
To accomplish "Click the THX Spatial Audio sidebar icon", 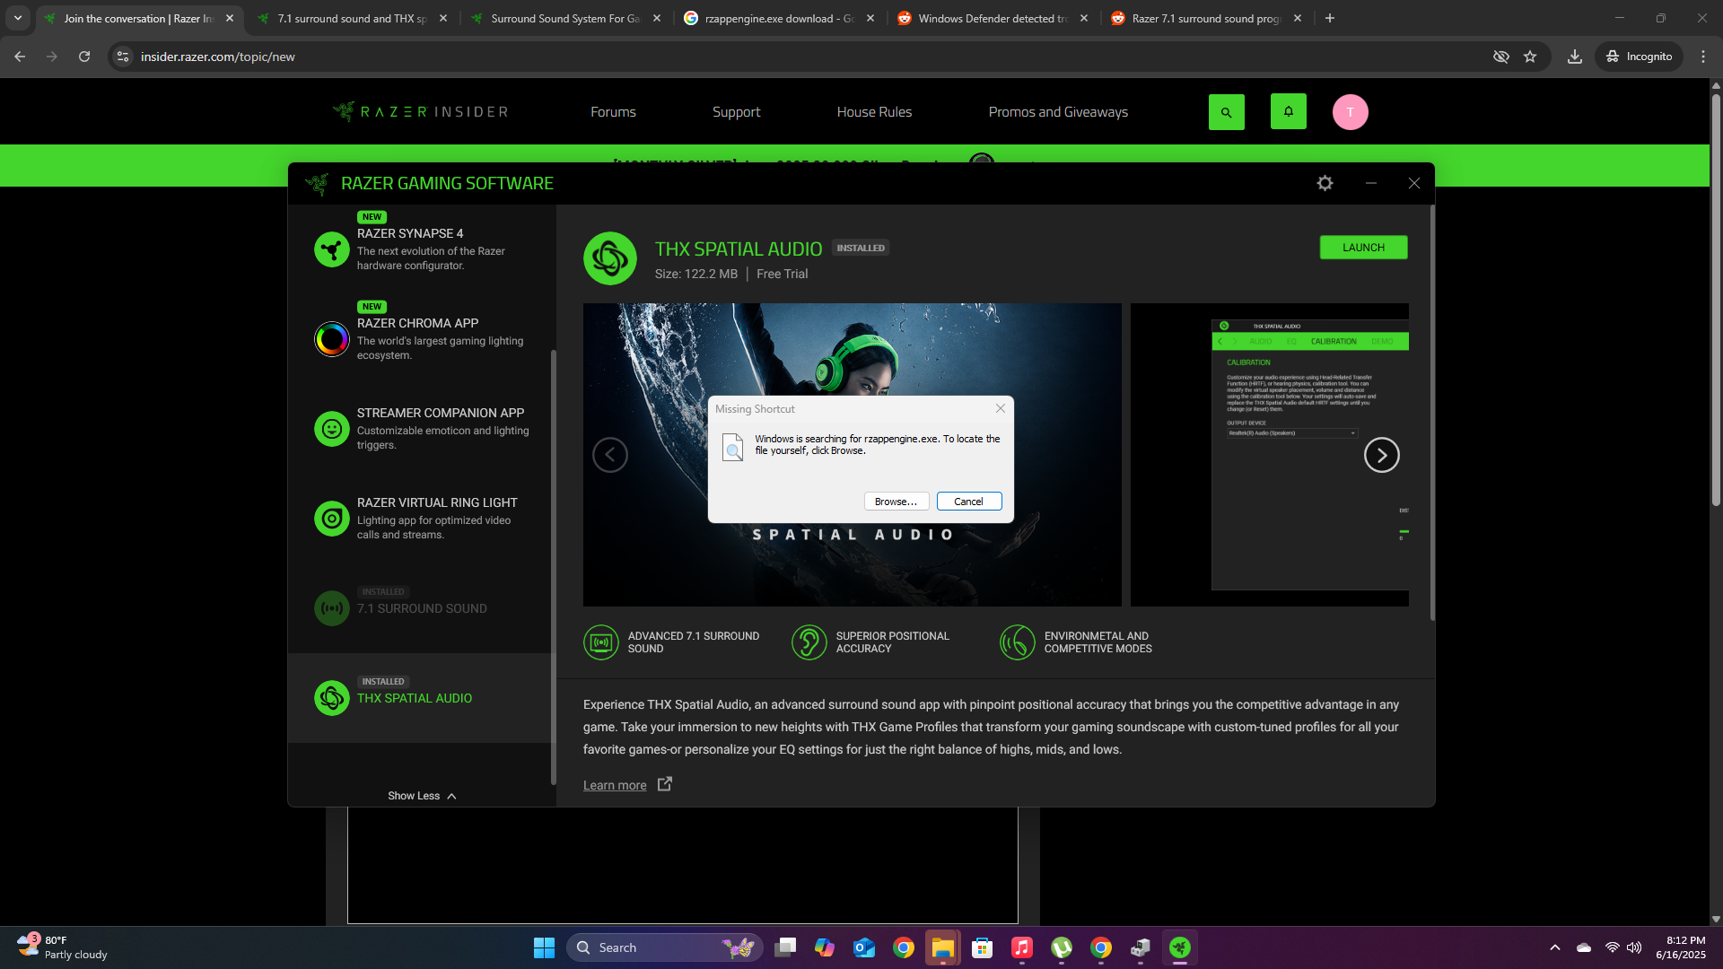I will tap(332, 698).
